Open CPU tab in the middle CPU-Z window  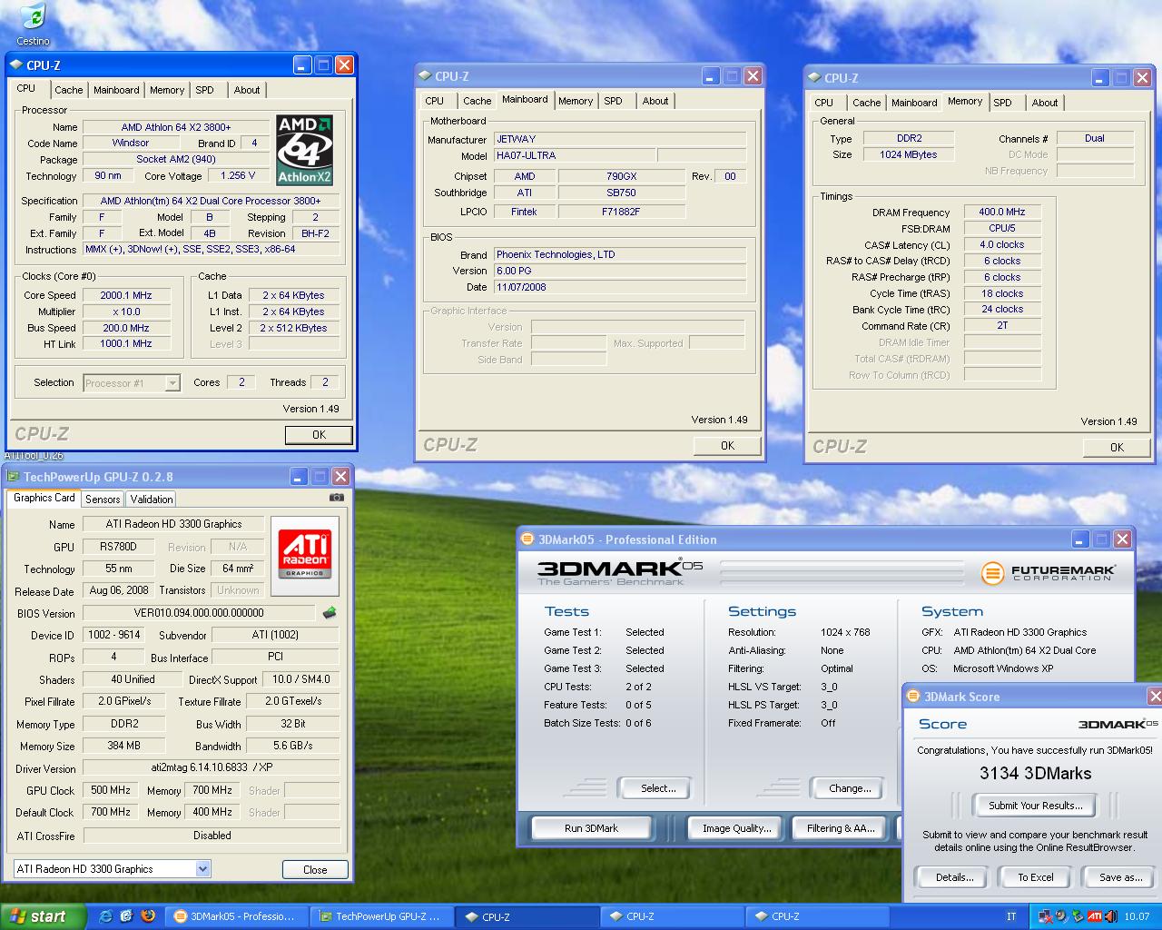(x=435, y=101)
